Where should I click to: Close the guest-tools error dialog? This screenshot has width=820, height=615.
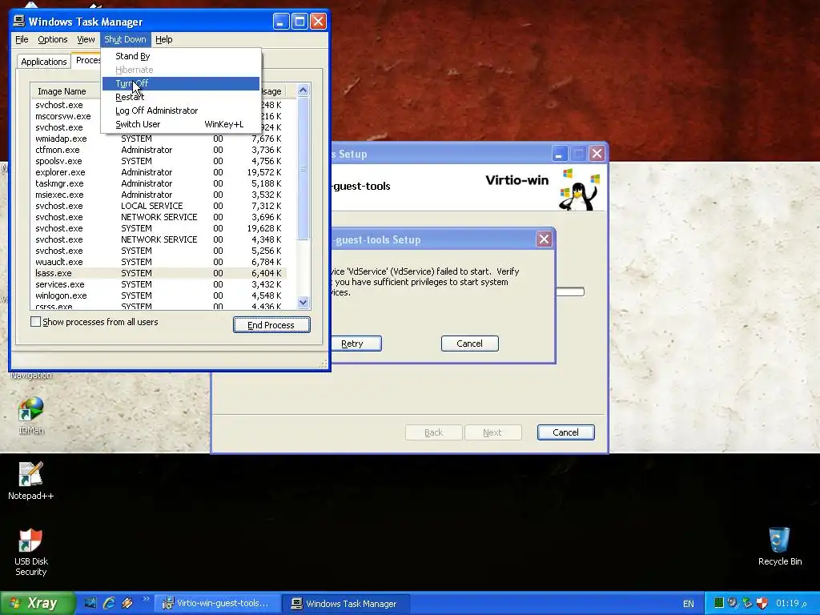point(544,239)
